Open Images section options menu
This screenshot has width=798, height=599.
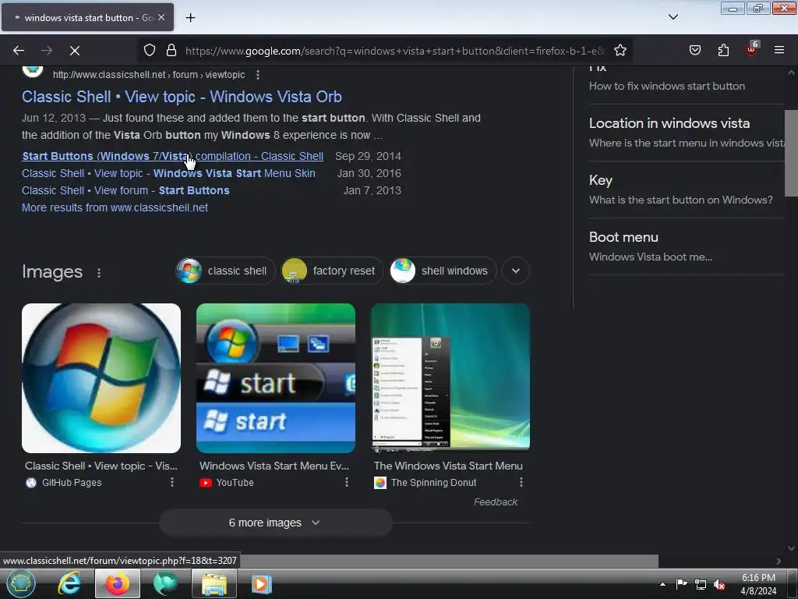[99, 273]
